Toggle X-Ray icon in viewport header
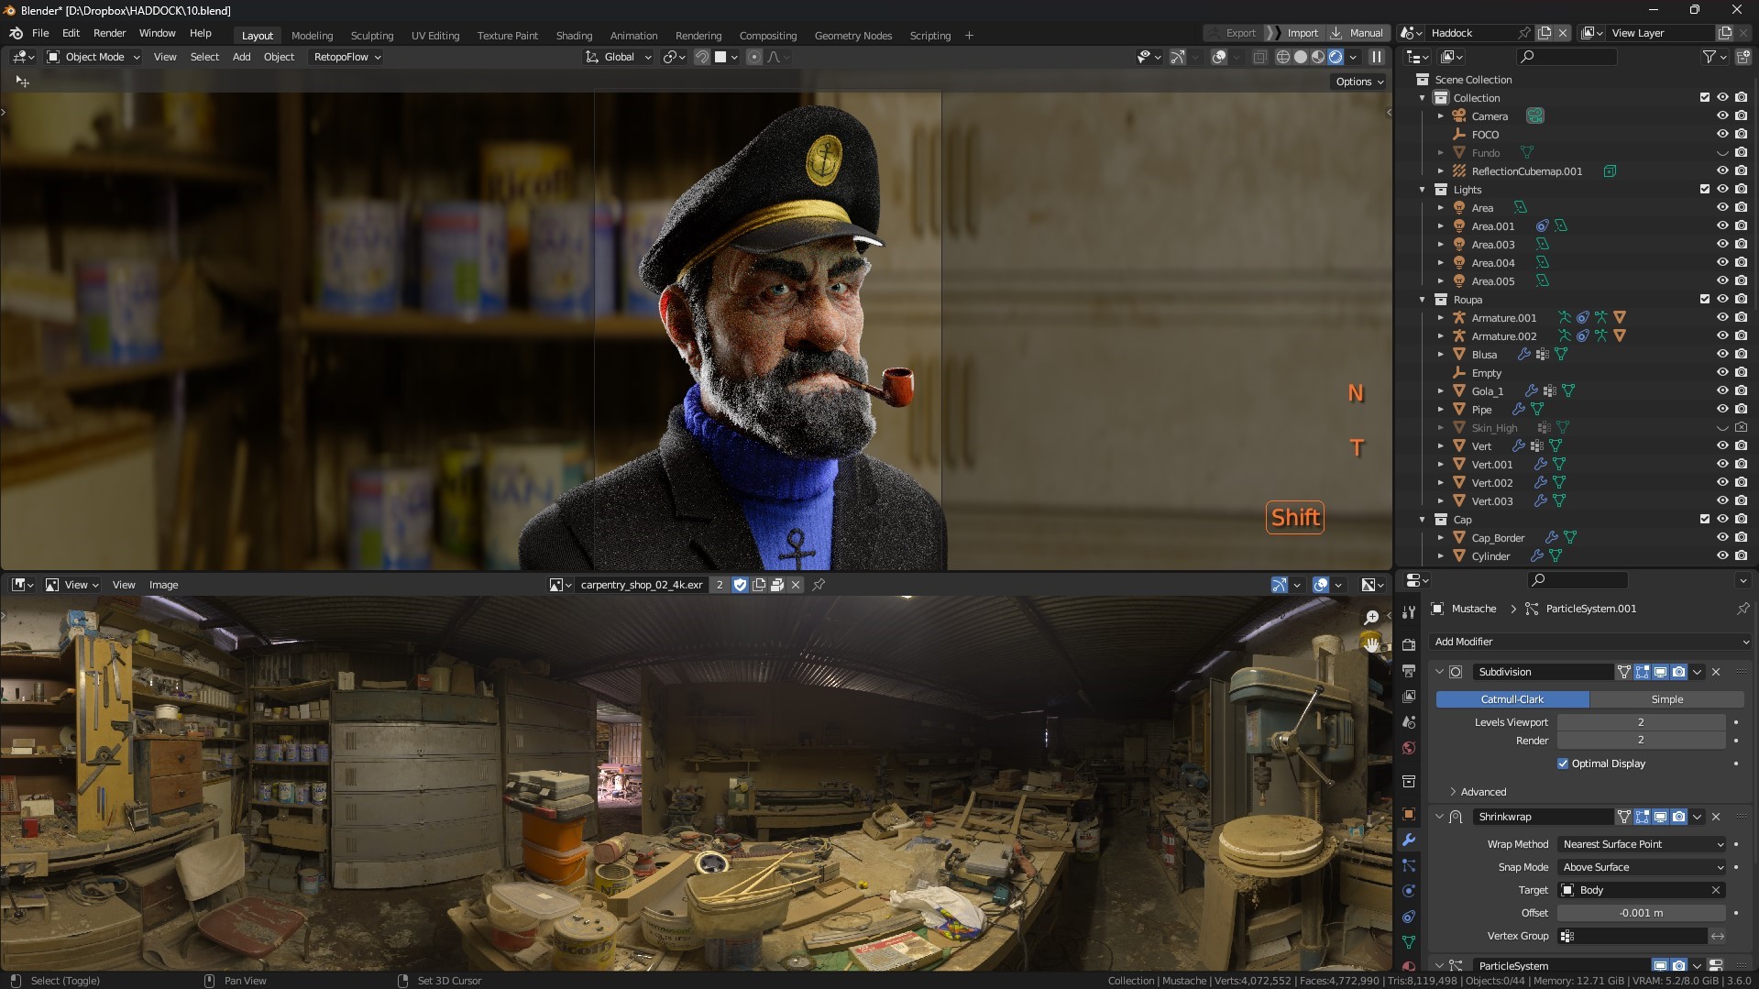This screenshot has height=989, width=1759. pyautogui.click(x=1260, y=57)
